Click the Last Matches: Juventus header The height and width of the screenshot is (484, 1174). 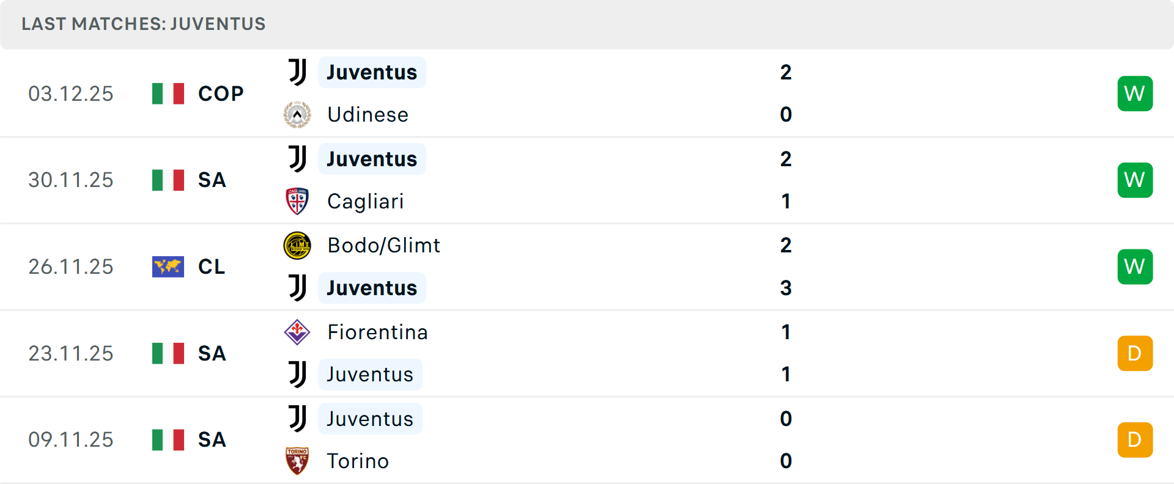[x=144, y=24]
